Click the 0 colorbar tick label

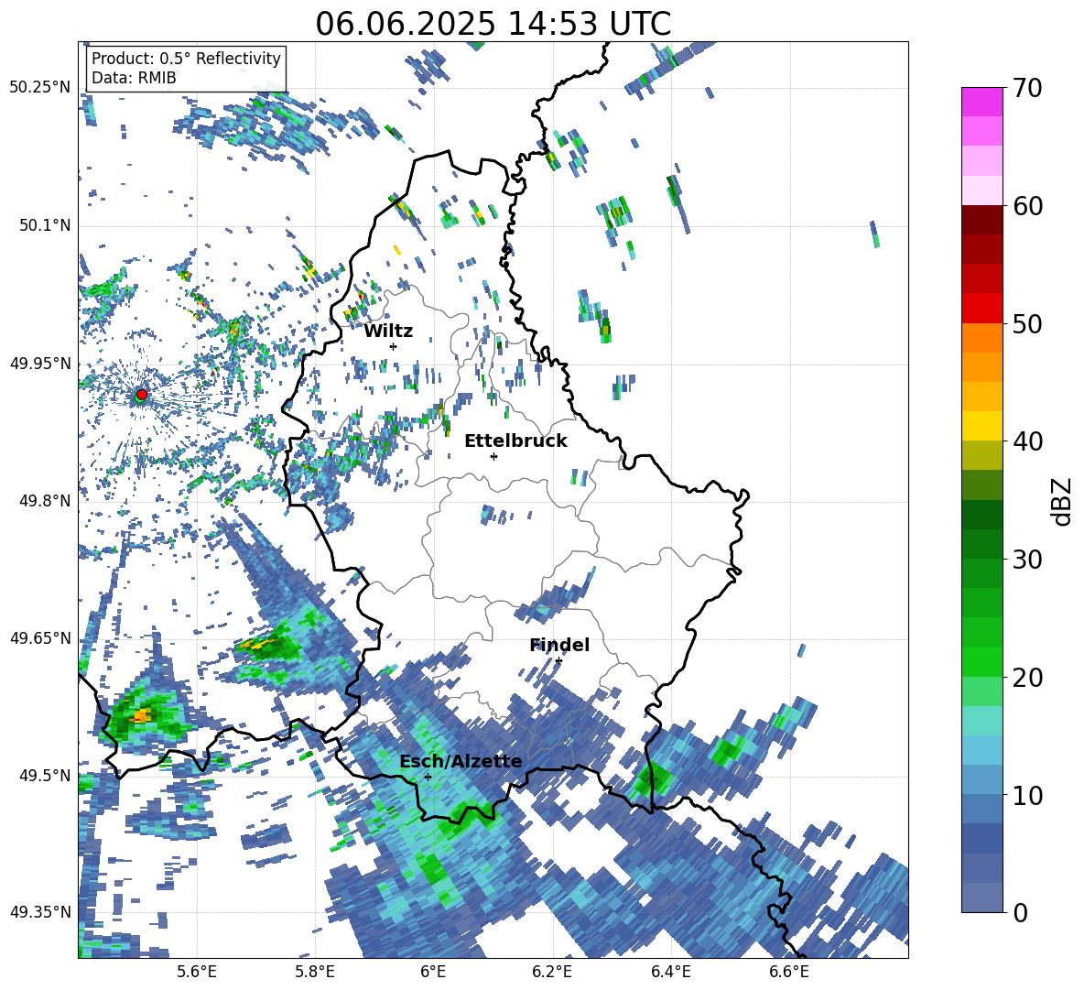click(x=1020, y=912)
